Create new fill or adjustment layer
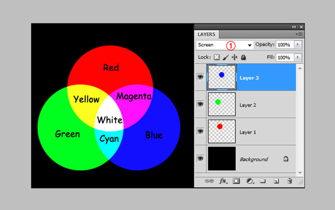Viewport: 335px width, 210px height. [250, 181]
